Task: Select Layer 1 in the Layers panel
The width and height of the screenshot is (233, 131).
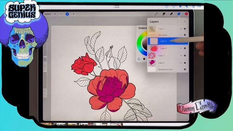Action: (168, 29)
